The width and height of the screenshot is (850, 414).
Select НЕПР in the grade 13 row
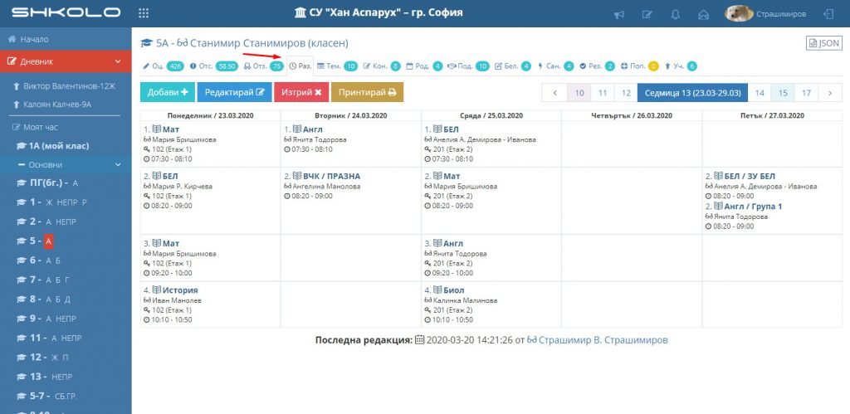(61, 377)
